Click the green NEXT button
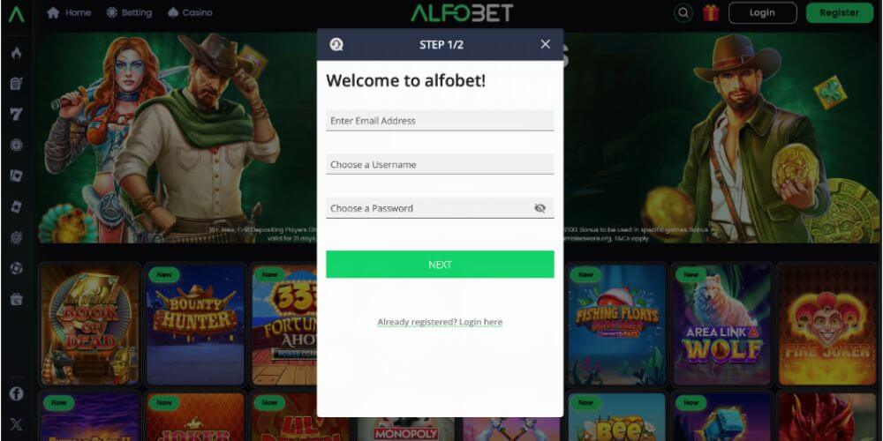883x441 pixels. tap(440, 265)
